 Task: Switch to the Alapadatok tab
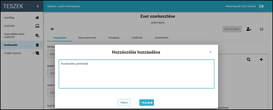[60, 38]
